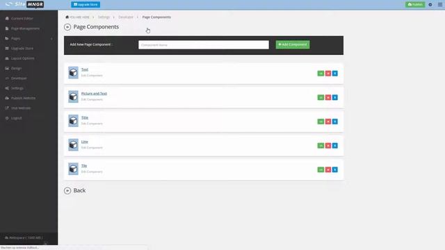Open the Text component link
Image resolution: width=445 pixels, height=250 pixels.
(85, 69)
